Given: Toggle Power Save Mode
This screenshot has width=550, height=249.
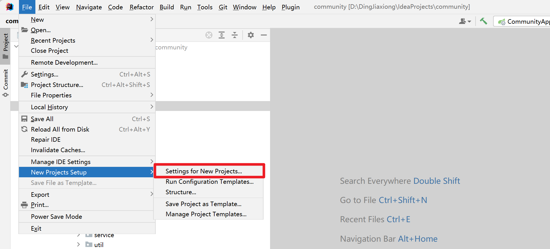Looking at the screenshot, I should coord(87,217).
